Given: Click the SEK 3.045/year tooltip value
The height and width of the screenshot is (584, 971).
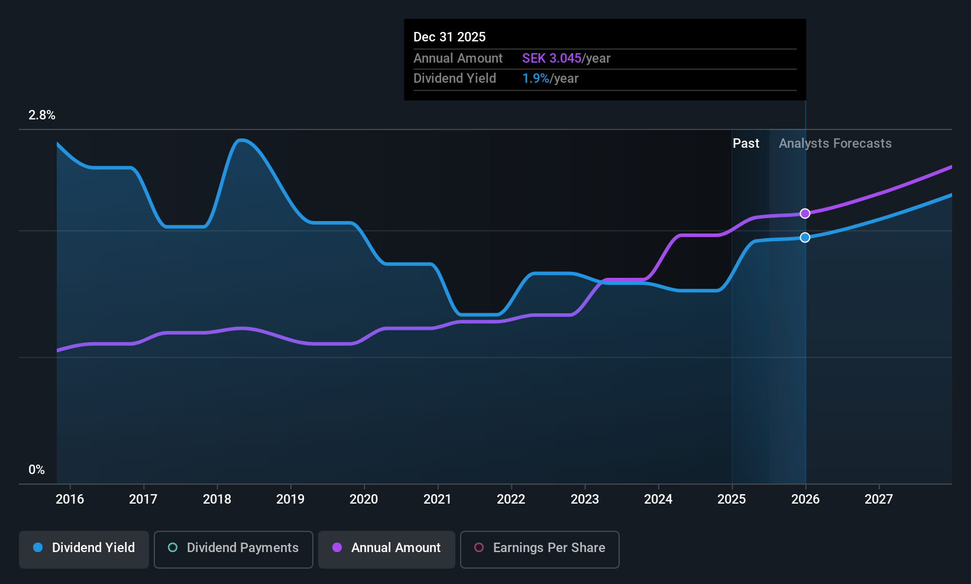Looking at the screenshot, I should click(566, 58).
